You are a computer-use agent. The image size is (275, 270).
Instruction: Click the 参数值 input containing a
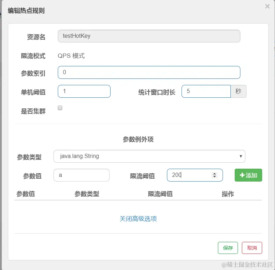click(x=81, y=175)
